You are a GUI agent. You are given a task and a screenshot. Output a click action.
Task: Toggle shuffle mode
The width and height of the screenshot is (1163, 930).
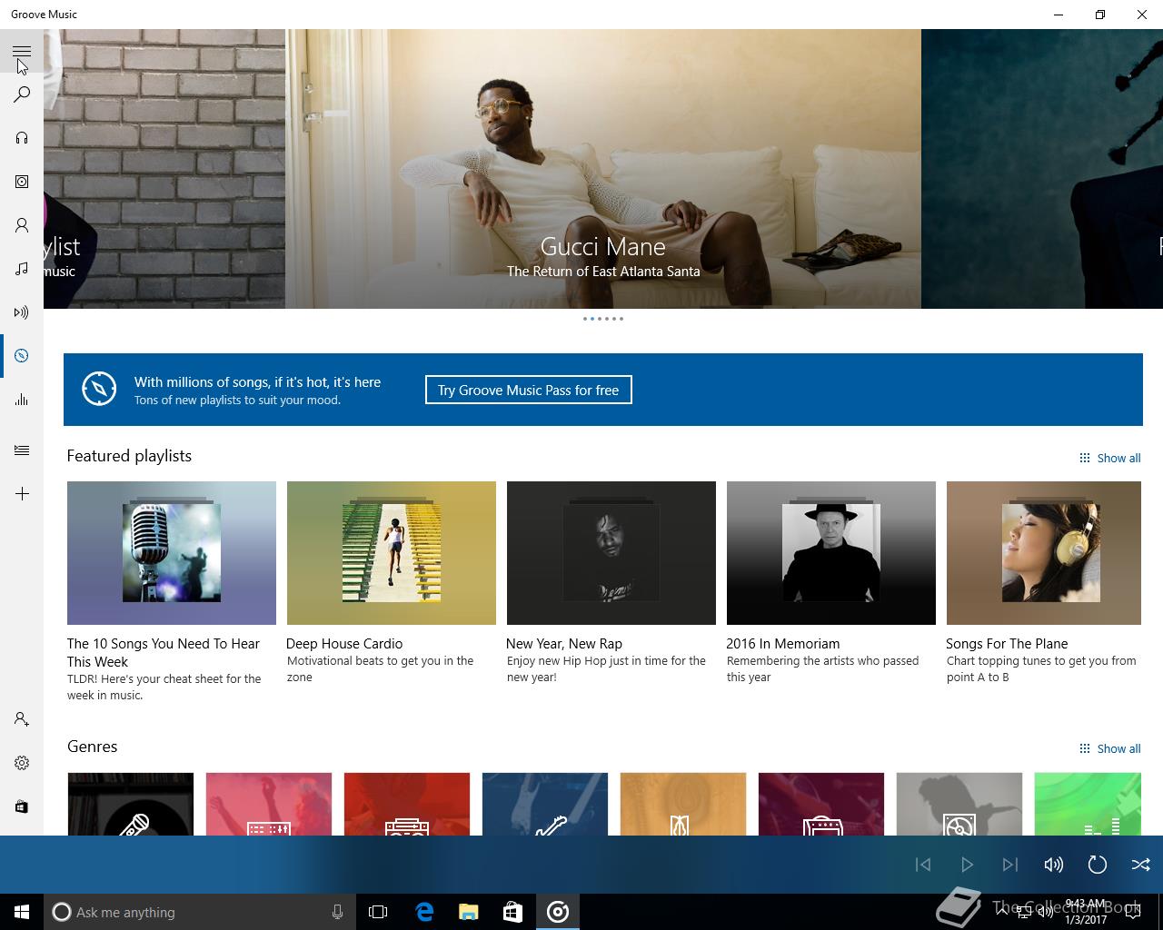1141,865
